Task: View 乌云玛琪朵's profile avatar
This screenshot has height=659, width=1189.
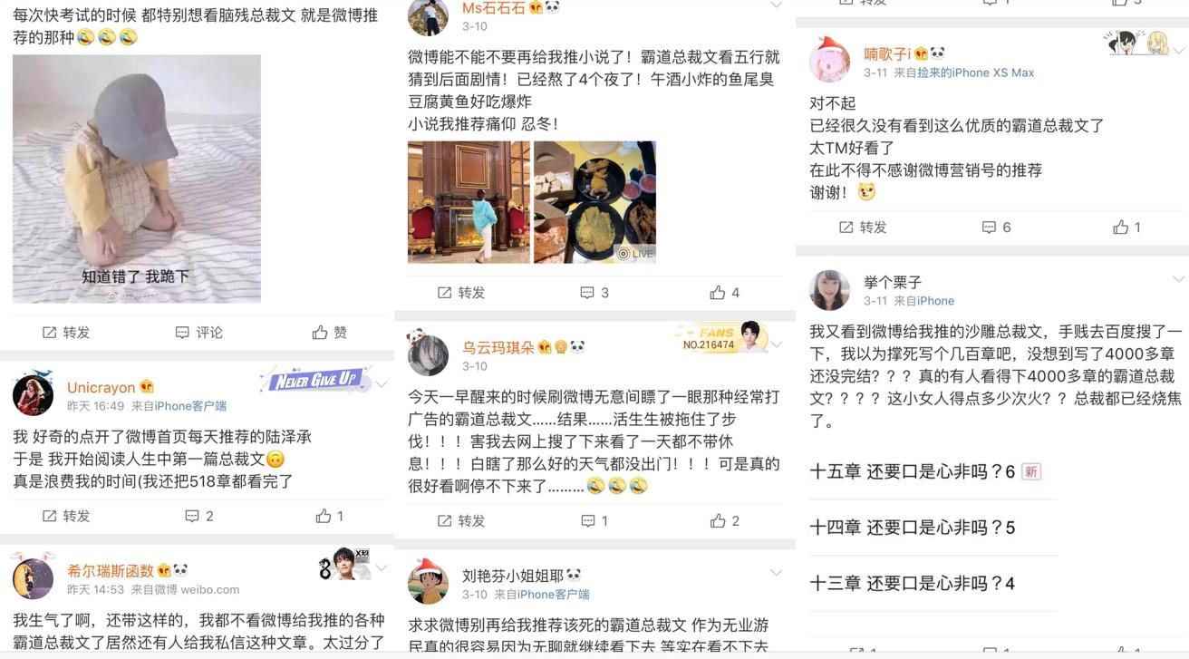Action: 428,354
